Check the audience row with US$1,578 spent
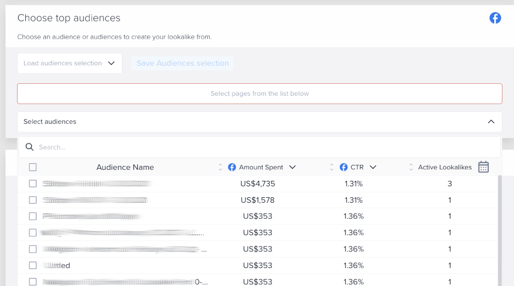 coord(33,200)
